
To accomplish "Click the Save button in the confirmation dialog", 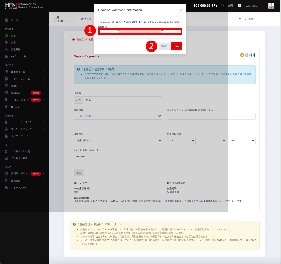I will tap(176, 46).
